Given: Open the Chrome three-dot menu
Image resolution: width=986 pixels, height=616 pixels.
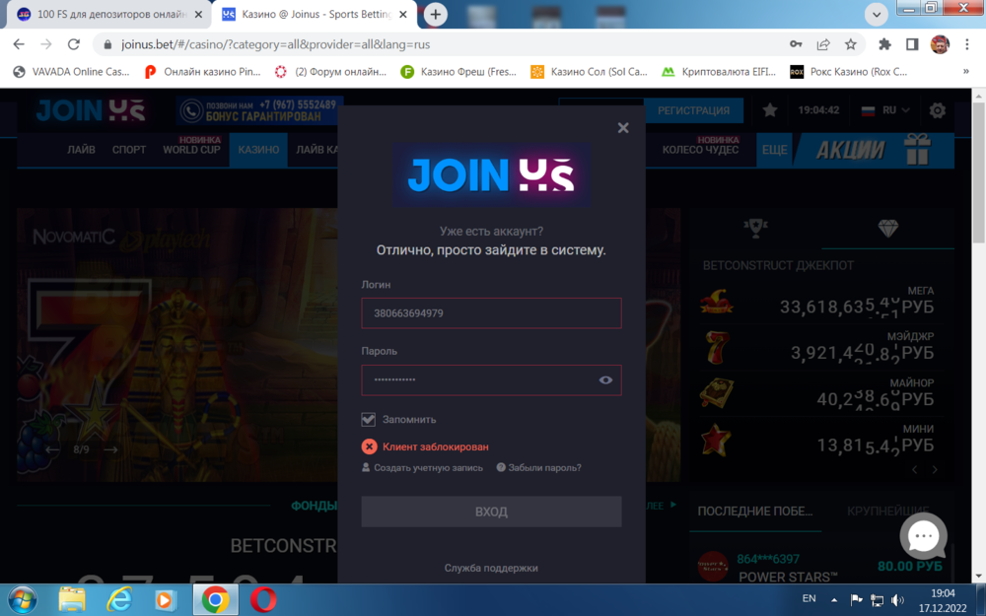Looking at the screenshot, I should coord(967,44).
